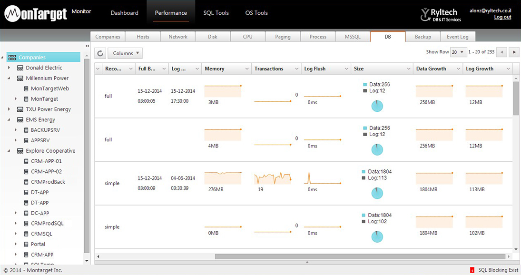Select the Companies root node in tree
The height and width of the screenshot is (275, 521).
(43, 57)
